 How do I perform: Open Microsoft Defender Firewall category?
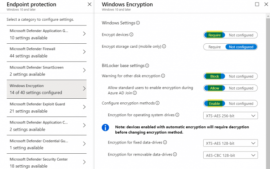click(x=46, y=52)
